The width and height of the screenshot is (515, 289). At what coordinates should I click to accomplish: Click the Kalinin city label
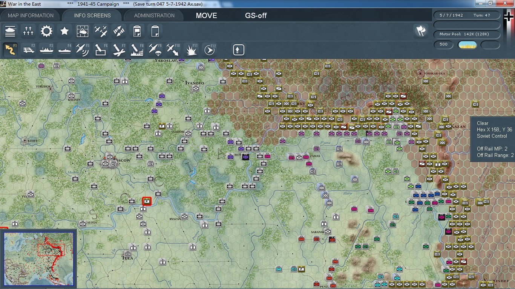point(74,100)
